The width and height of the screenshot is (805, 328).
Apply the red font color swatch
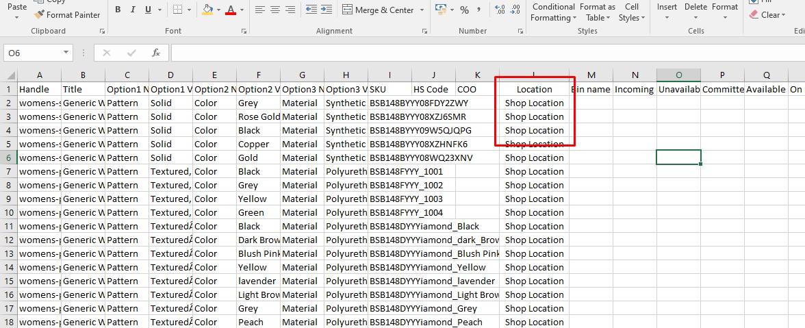coord(231,10)
